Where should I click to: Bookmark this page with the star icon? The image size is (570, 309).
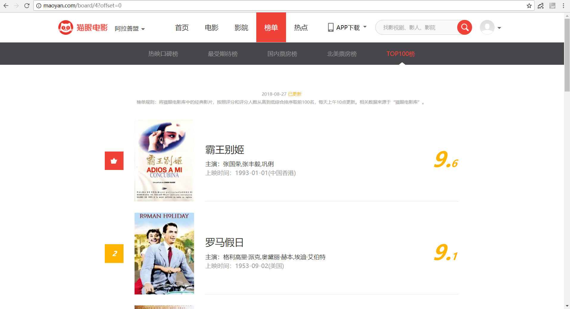529,6
